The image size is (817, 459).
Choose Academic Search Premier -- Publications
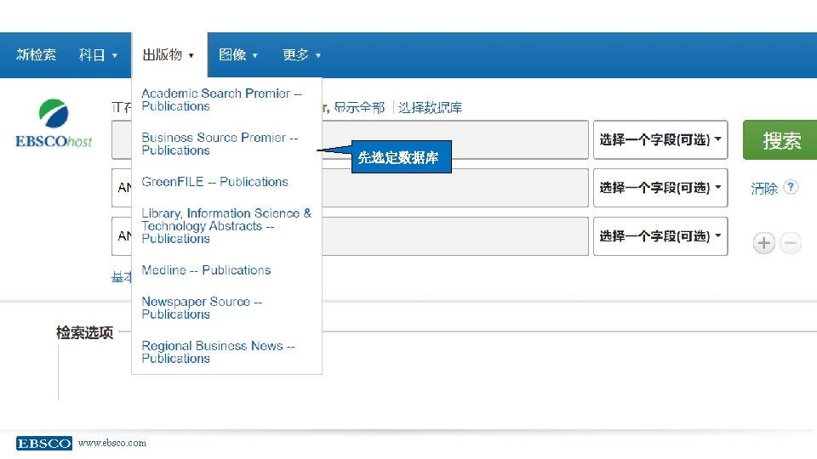coord(221,99)
